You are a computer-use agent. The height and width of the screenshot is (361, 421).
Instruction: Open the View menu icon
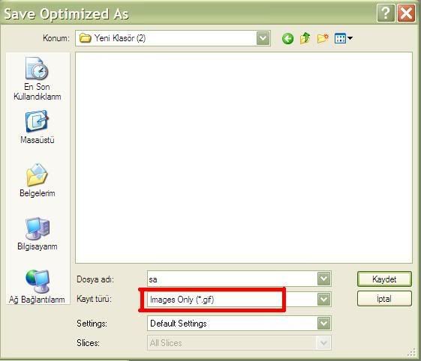tap(344, 38)
